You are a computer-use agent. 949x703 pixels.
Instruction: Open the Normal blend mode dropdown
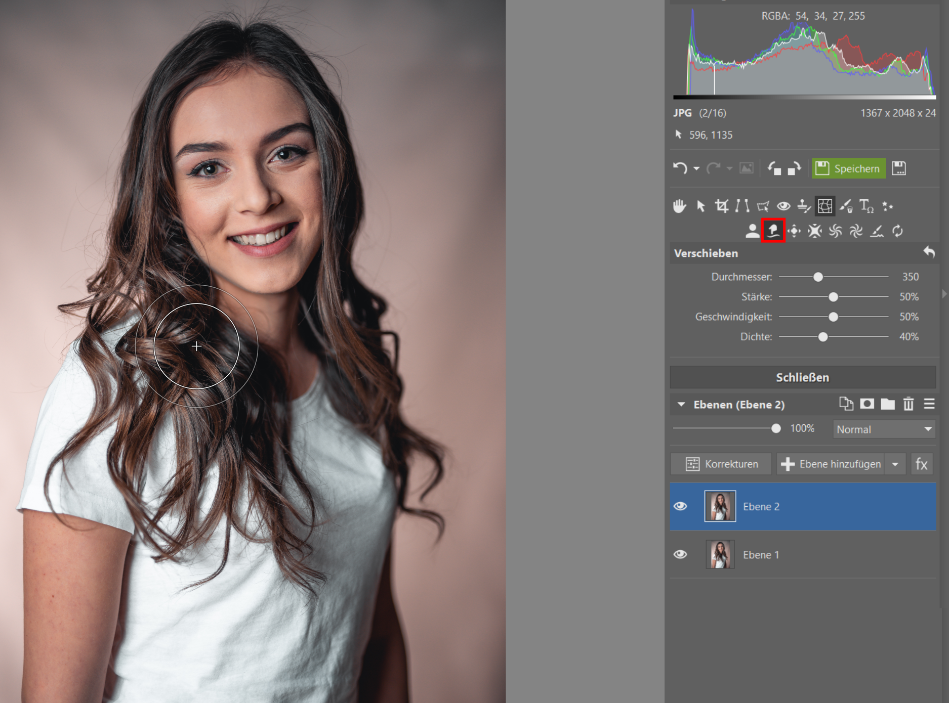pyautogui.click(x=884, y=429)
